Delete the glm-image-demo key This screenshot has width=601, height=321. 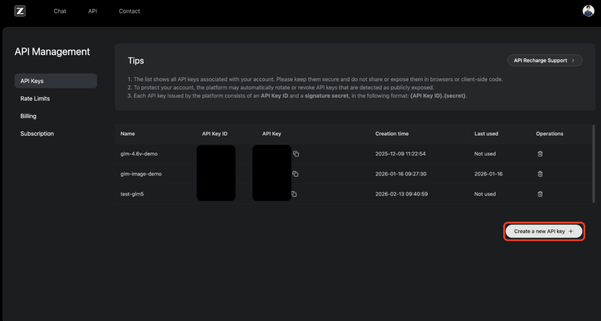[x=540, y=174]
